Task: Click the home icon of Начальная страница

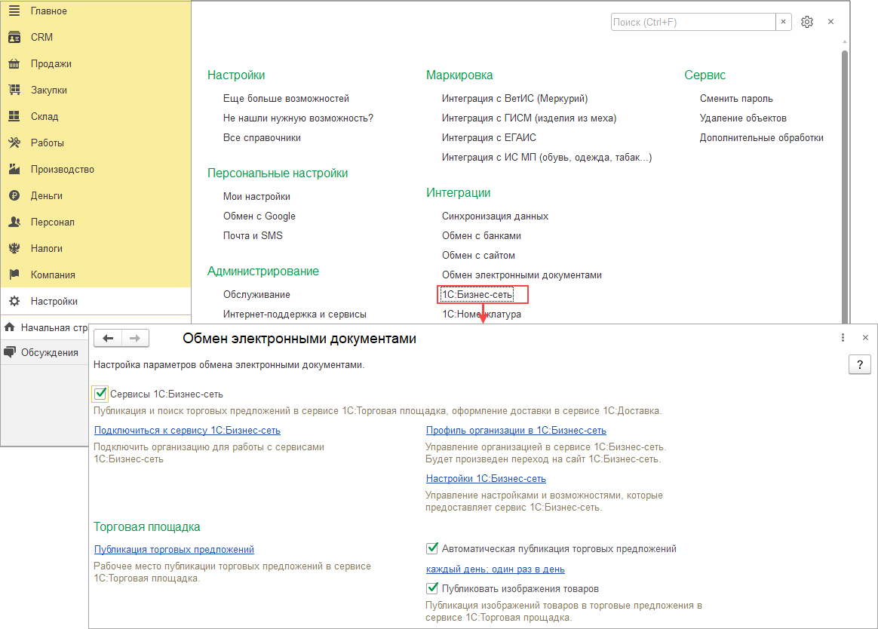Action: pos(10,327)
